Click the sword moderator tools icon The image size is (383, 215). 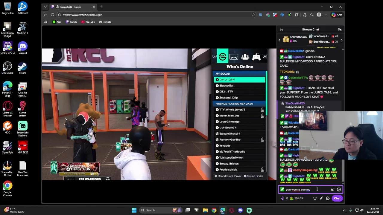coord(321,198)
